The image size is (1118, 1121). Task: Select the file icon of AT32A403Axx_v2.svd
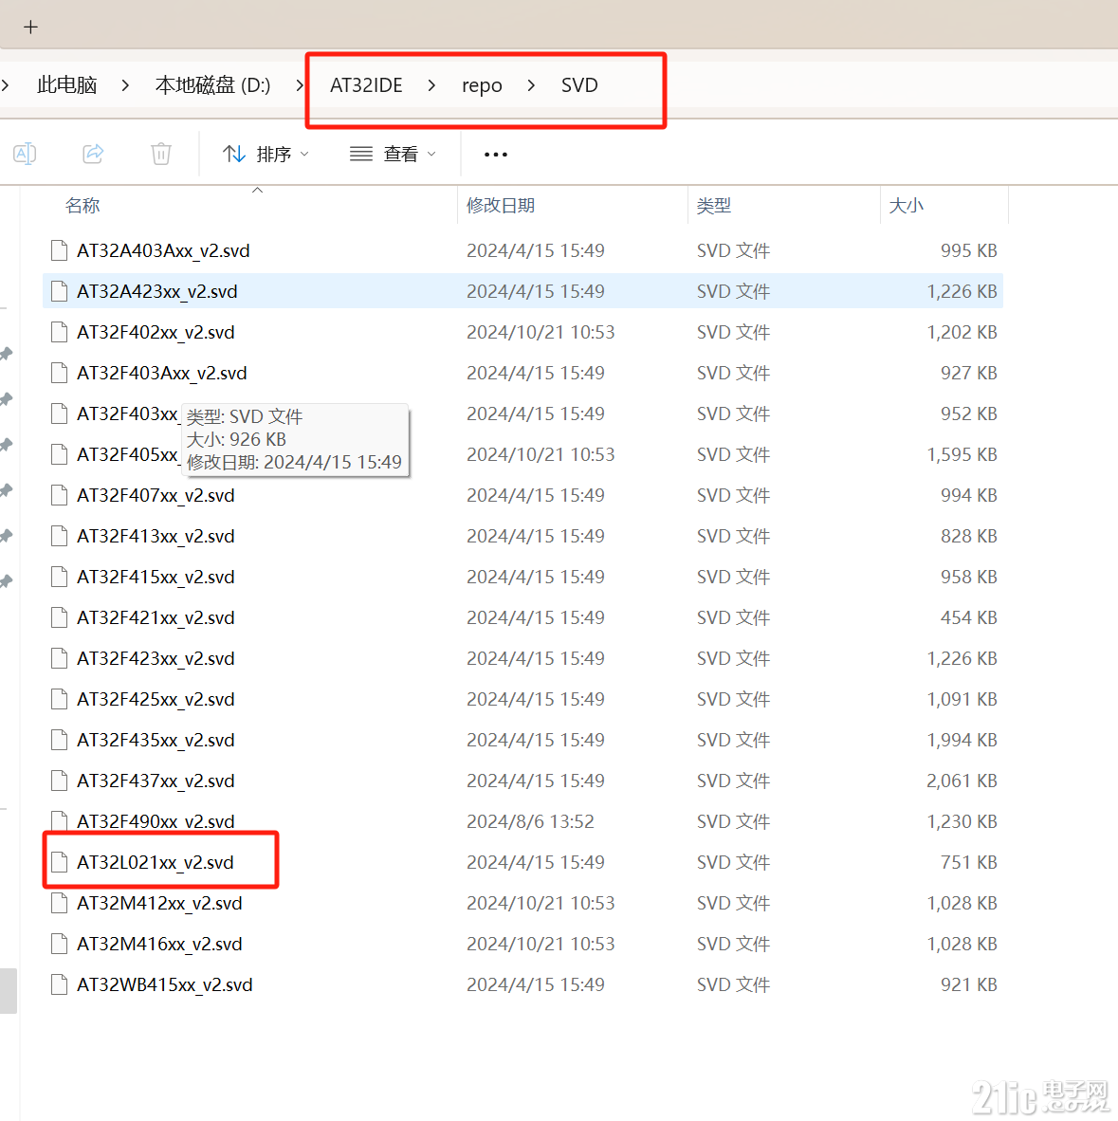click(60, 251)
